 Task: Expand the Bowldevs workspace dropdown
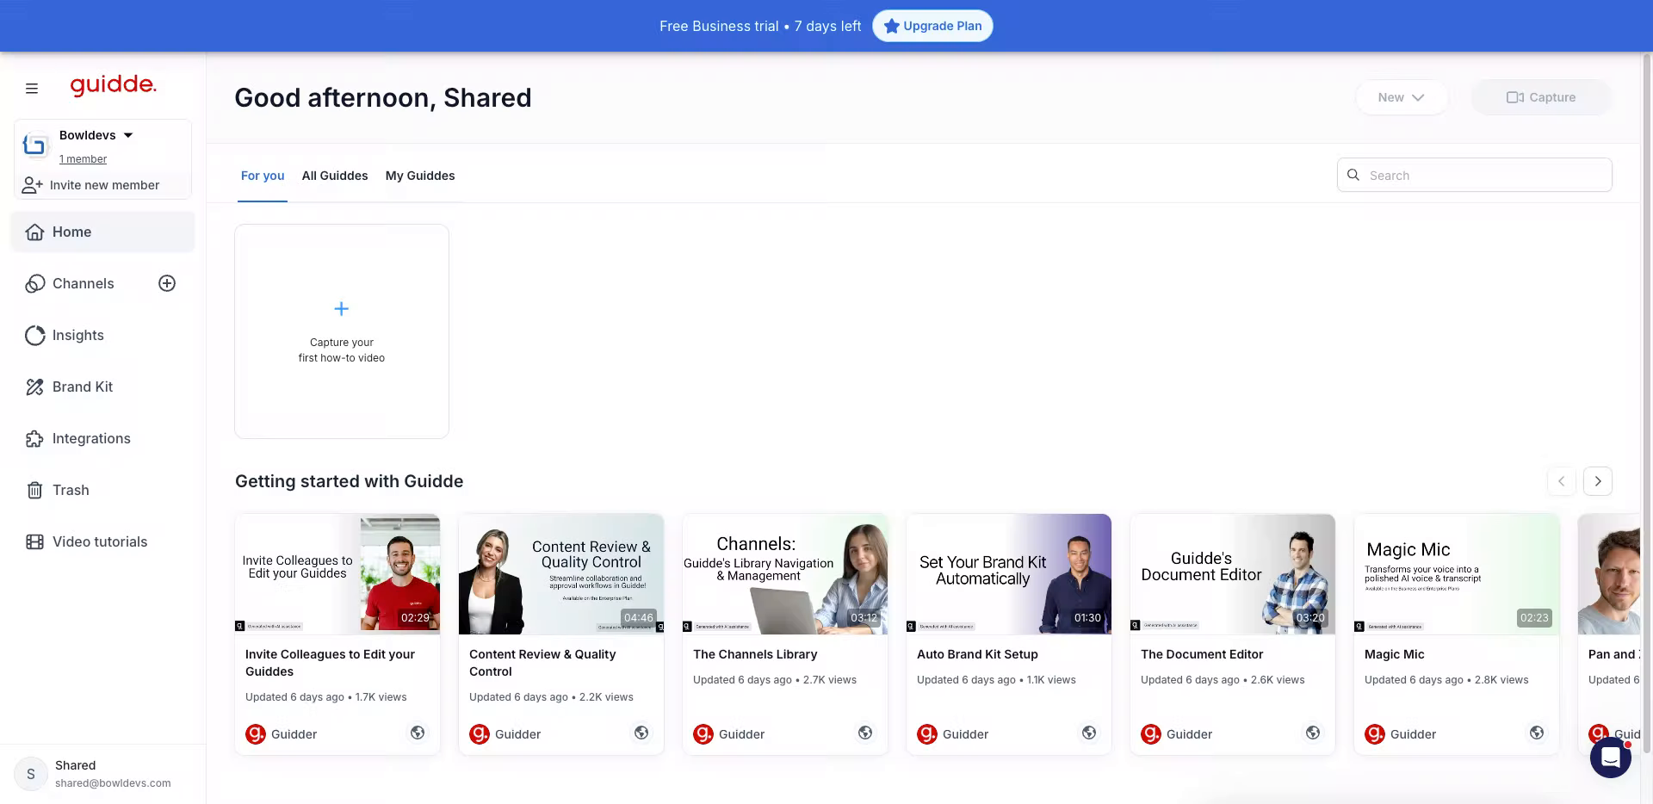coord(128,135)
